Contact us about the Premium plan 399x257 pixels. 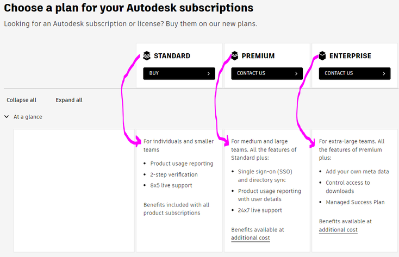coord(267,73)
